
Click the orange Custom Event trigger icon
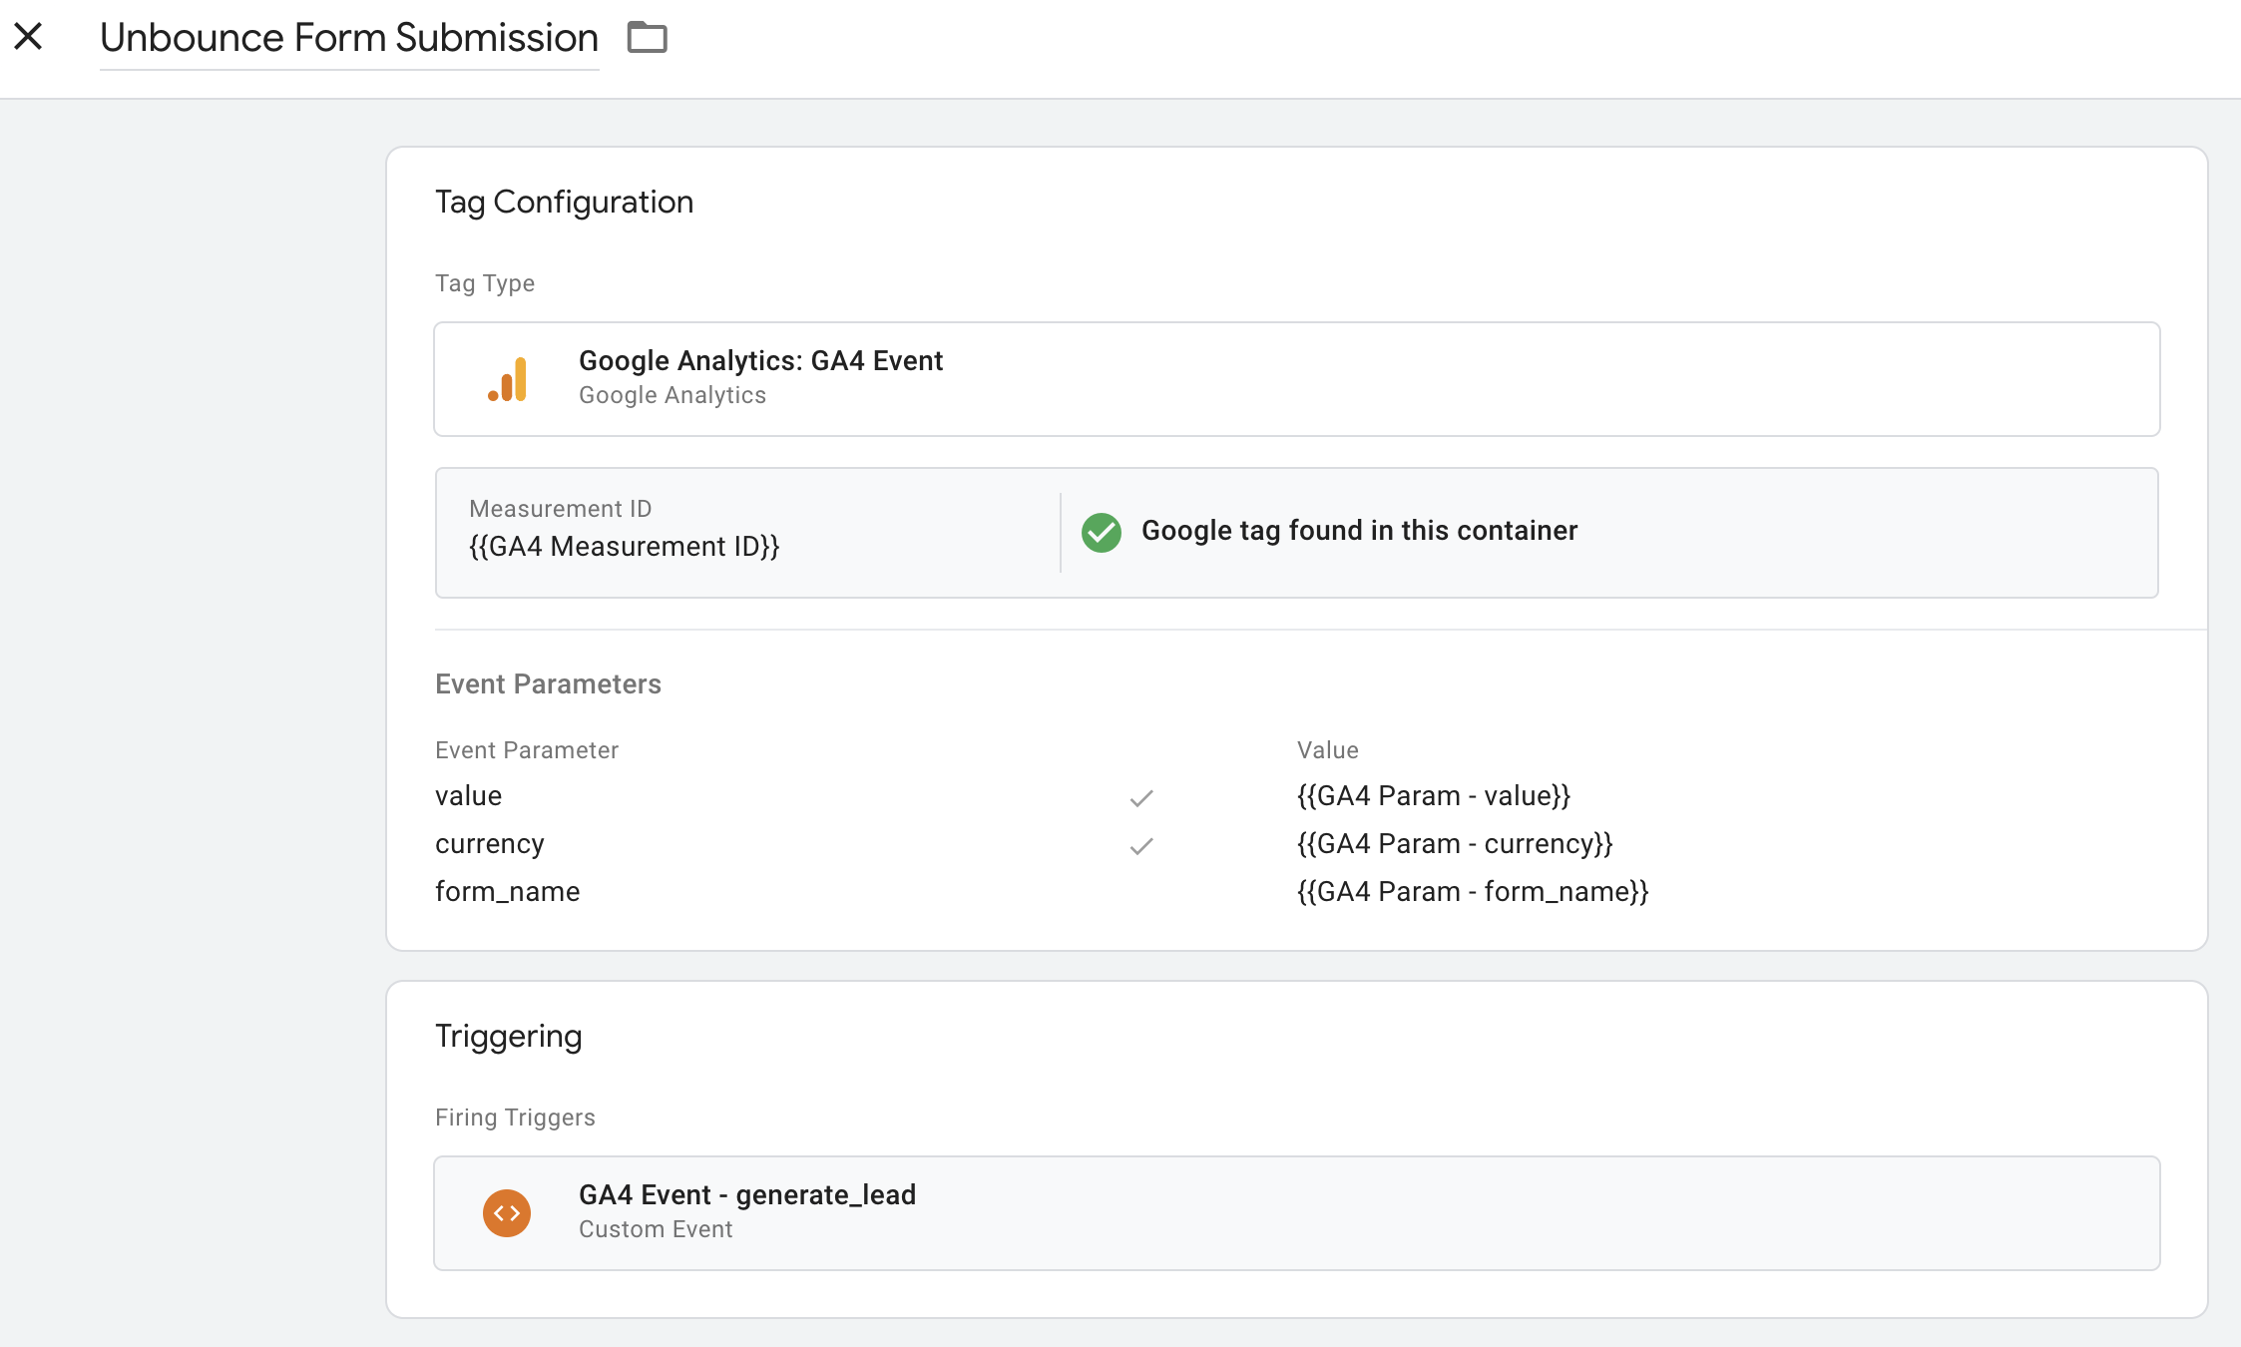tap(507, 1212)
